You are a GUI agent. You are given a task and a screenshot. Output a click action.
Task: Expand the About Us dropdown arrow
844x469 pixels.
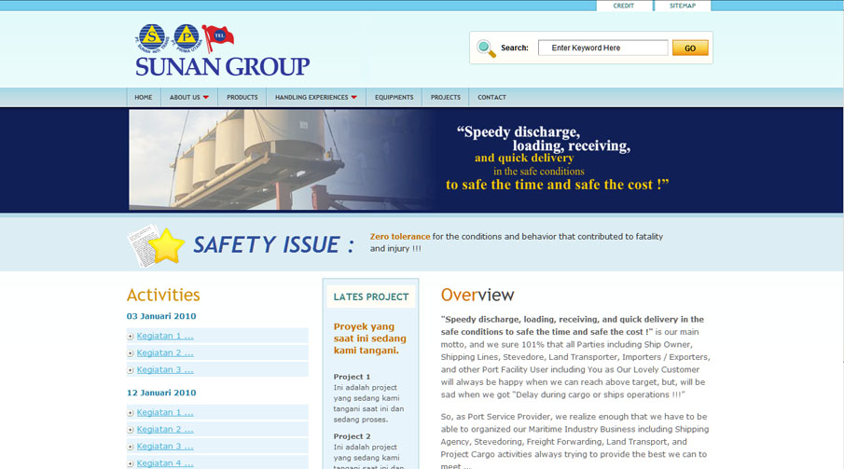point(206,97)
